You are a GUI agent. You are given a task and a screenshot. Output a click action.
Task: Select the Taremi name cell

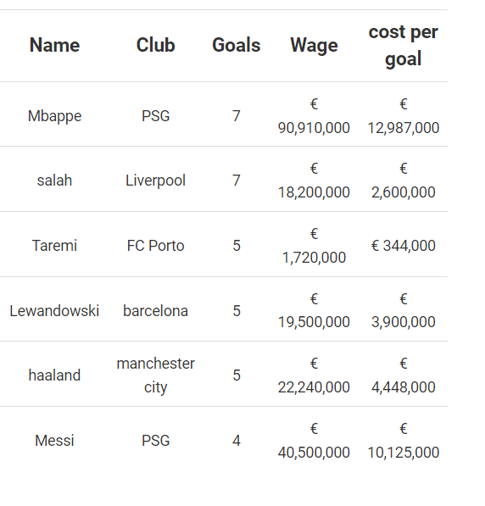[x=54, y=246]
